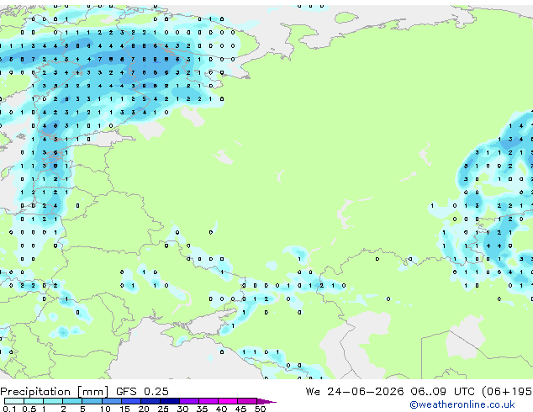Click the legend swatch between 5 and 10
Image resolution: width=533 pixels, height=412 pixels.
(92, 401)
